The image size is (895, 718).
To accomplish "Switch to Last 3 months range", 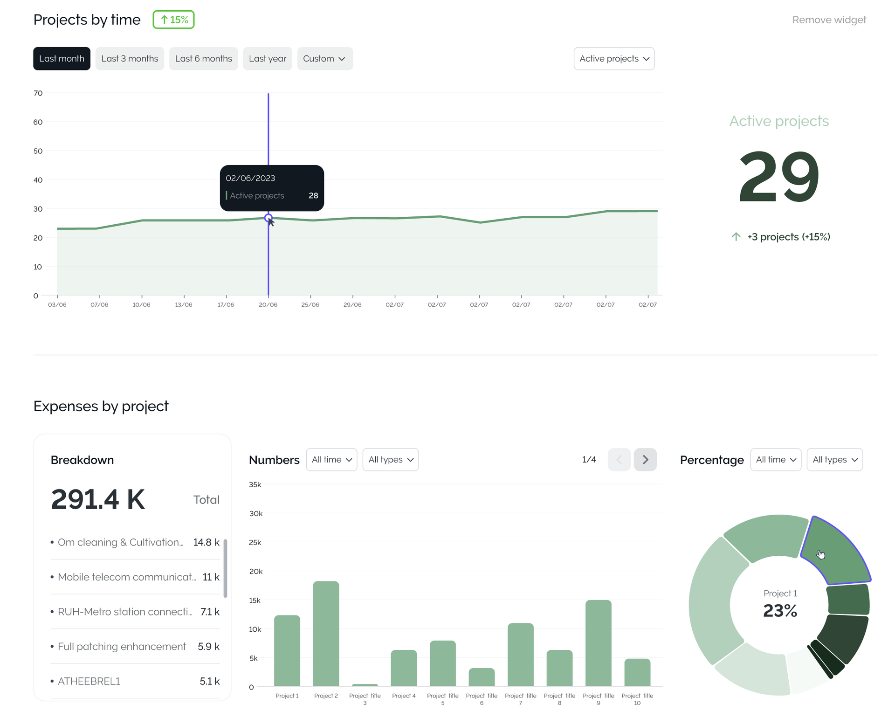I will (x=130, y=59).
